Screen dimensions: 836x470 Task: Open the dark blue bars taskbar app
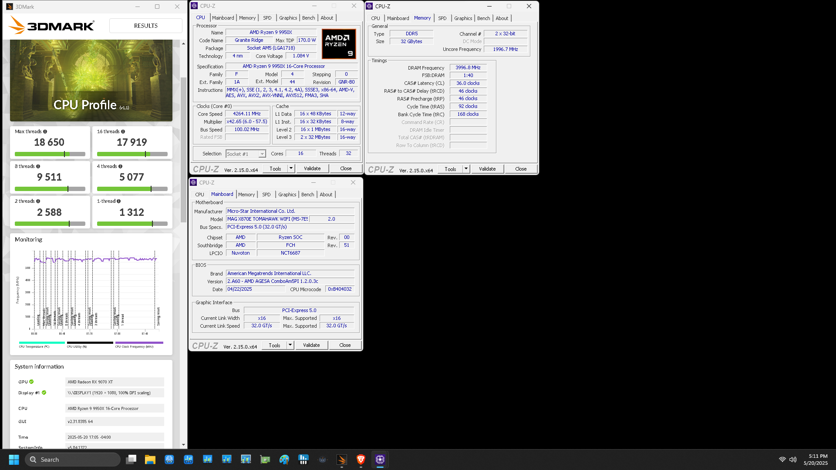click(303, 460)
